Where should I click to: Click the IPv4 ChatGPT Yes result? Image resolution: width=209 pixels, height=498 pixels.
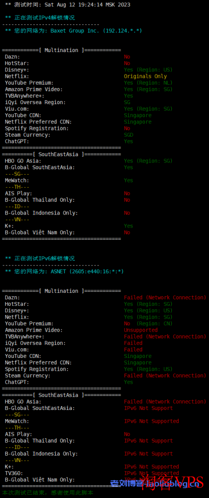tap(129, 142)
